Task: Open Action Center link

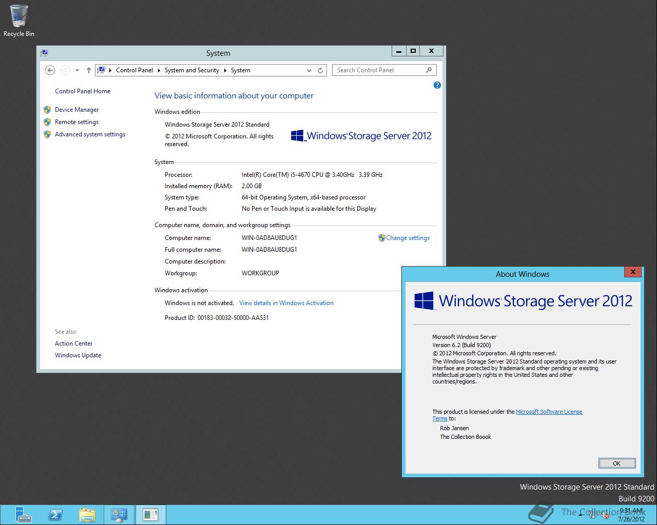Action: 74,344
